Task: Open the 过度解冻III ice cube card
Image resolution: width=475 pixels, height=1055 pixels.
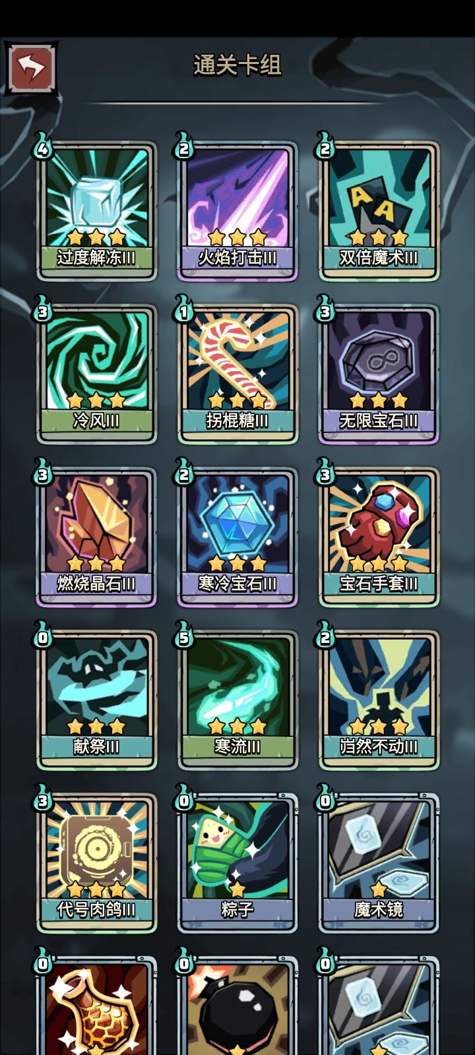Action: click(96, 211)
